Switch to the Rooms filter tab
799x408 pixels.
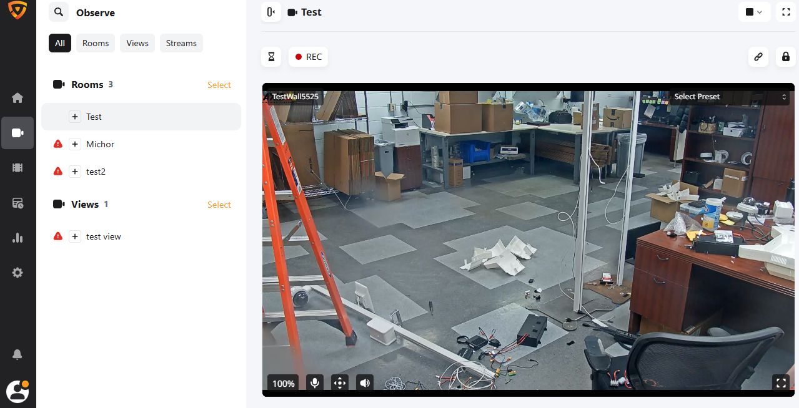pos(96,43)
